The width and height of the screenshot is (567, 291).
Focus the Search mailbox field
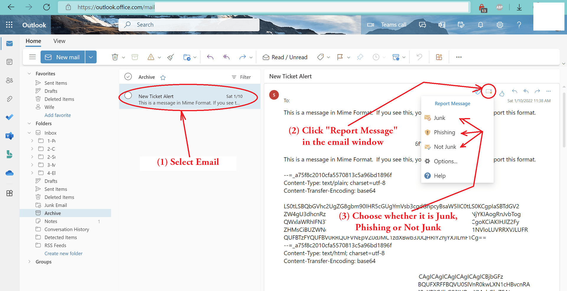[189, 25]
